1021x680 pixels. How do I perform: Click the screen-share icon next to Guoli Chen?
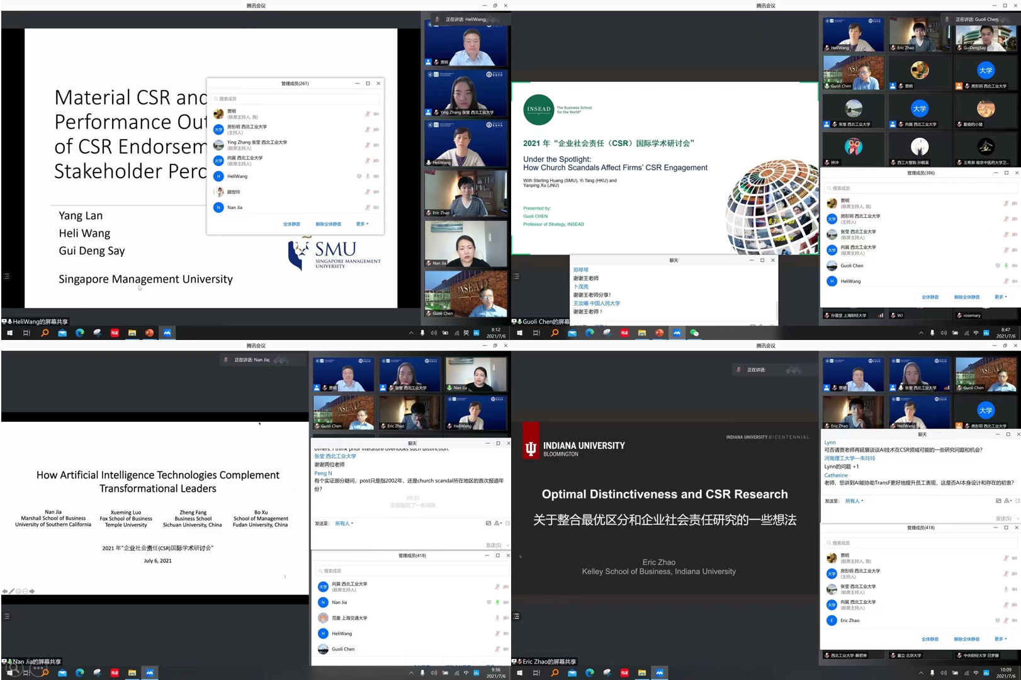tap(997, 266)
